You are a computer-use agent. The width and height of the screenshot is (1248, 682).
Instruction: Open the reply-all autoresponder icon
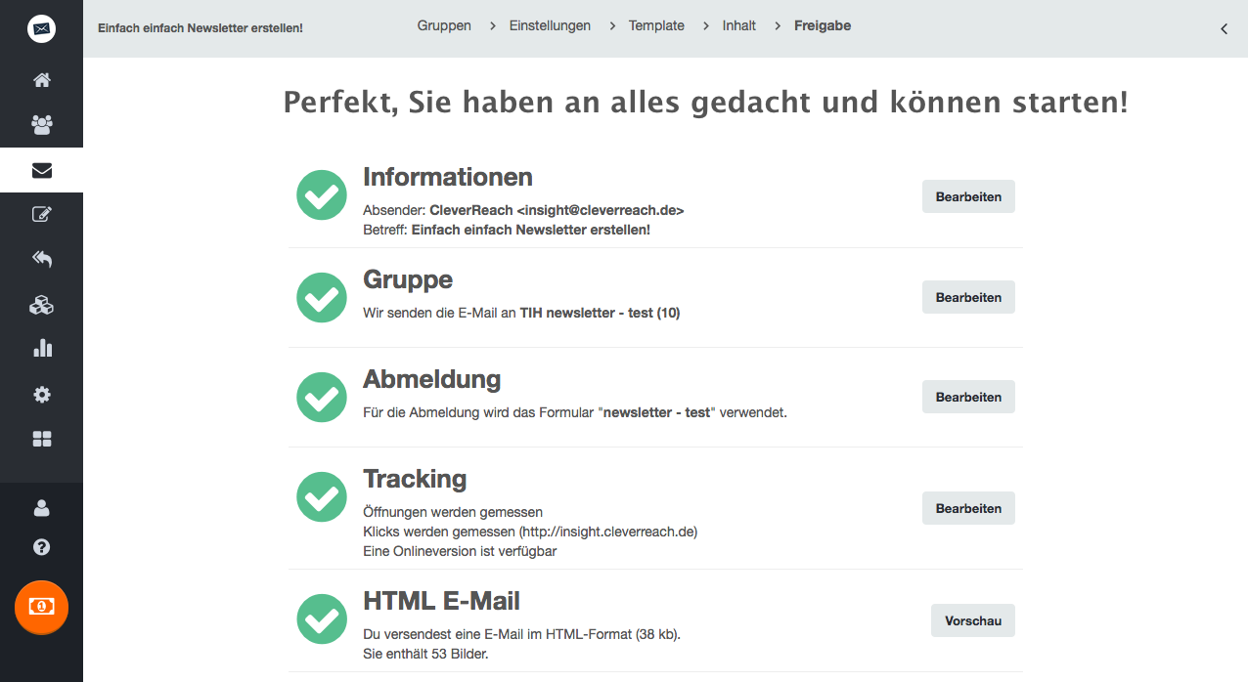coord(41,259)
